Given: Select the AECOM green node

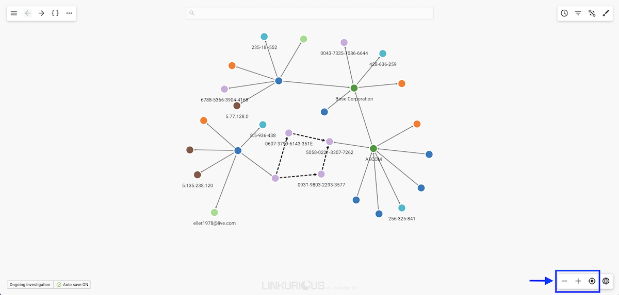Looking at the screenshot, I should point(373,149).
